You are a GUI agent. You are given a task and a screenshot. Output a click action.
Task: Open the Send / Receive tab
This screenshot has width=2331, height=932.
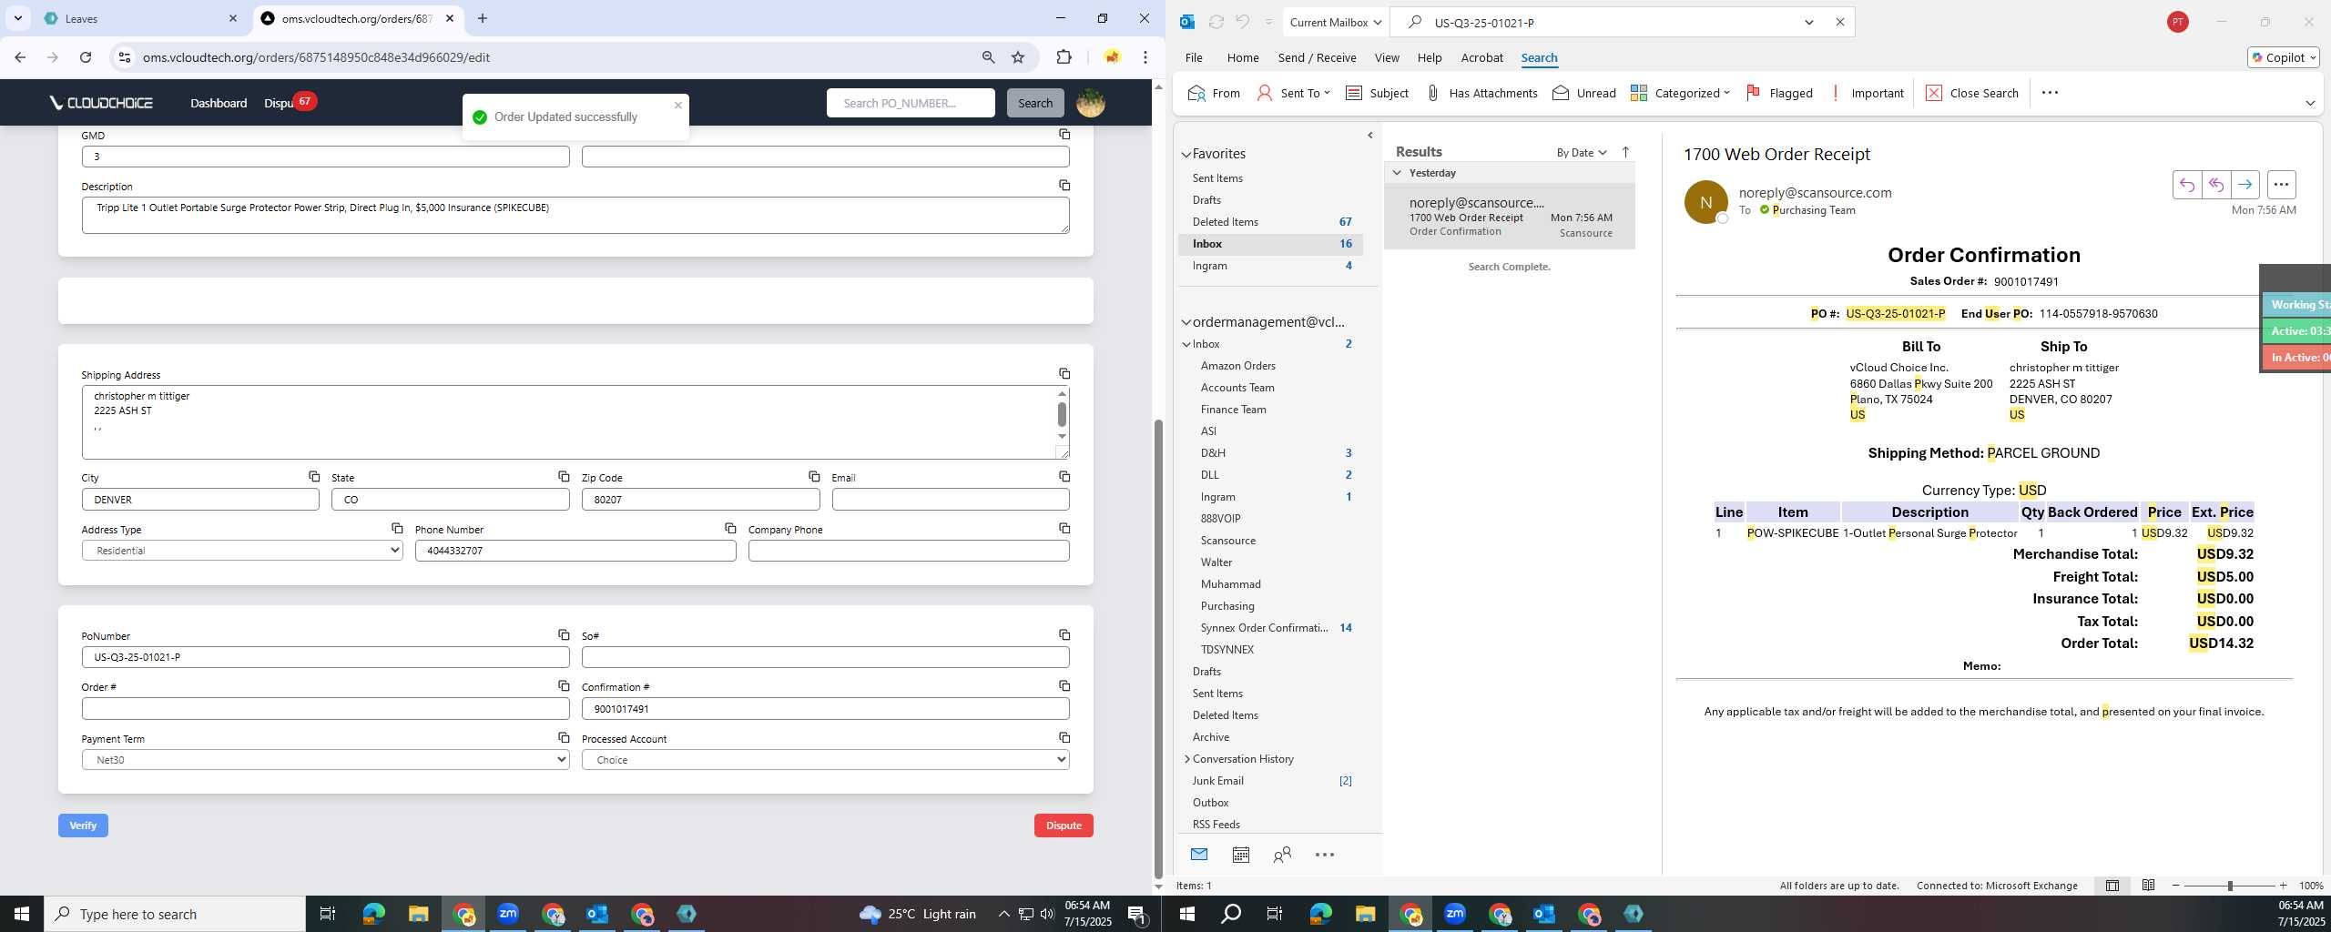pyautogui.click(x=1317, y=57)
